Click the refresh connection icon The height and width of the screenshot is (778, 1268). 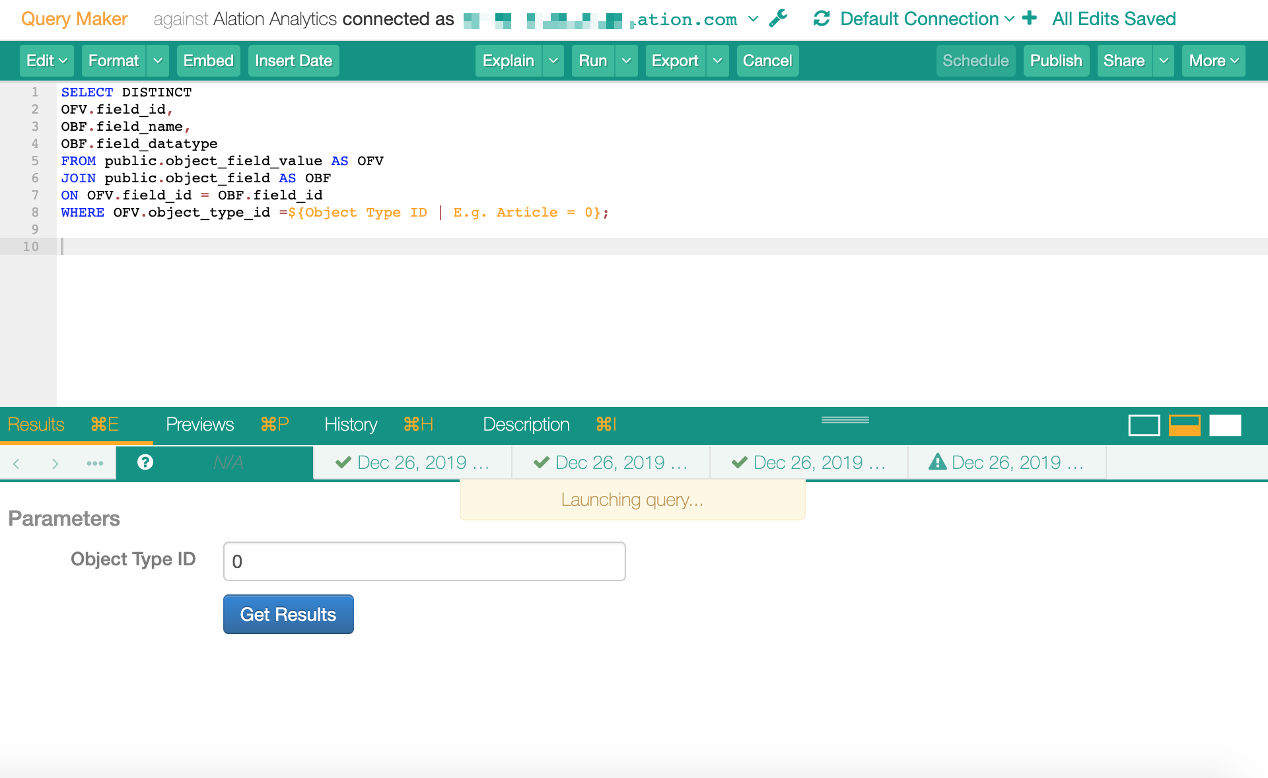click(x=821, y=18)
